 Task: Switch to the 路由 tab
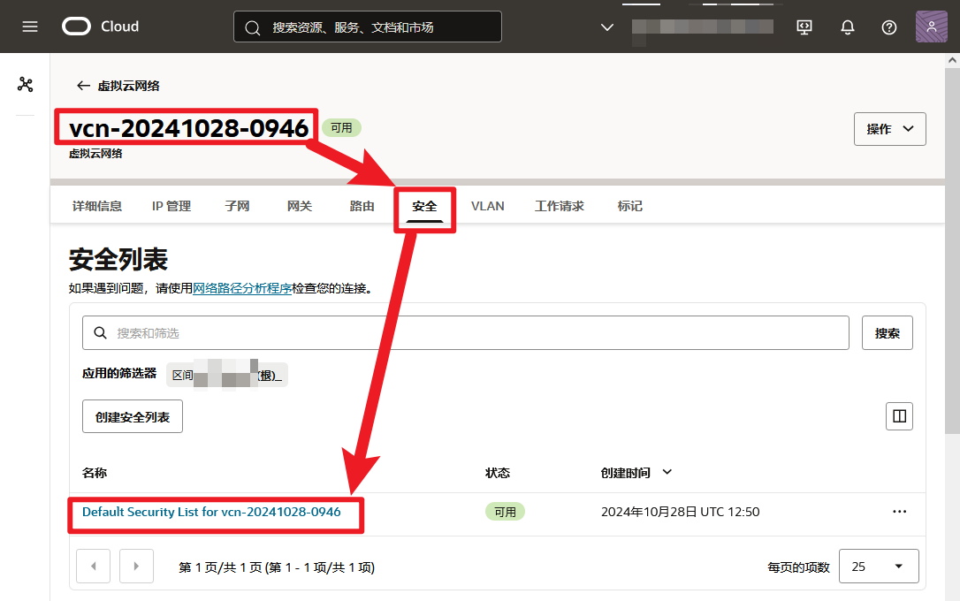click(x=362, y=206)
